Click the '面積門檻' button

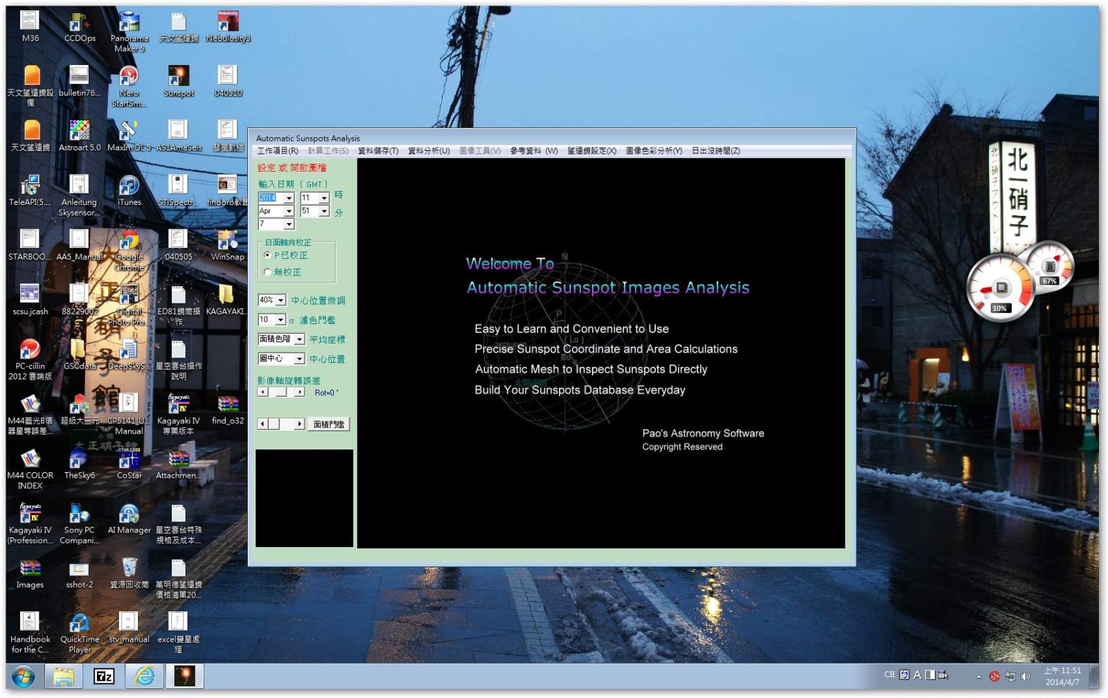pos(328,424)
